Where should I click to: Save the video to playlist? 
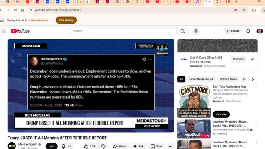[157, 146]
